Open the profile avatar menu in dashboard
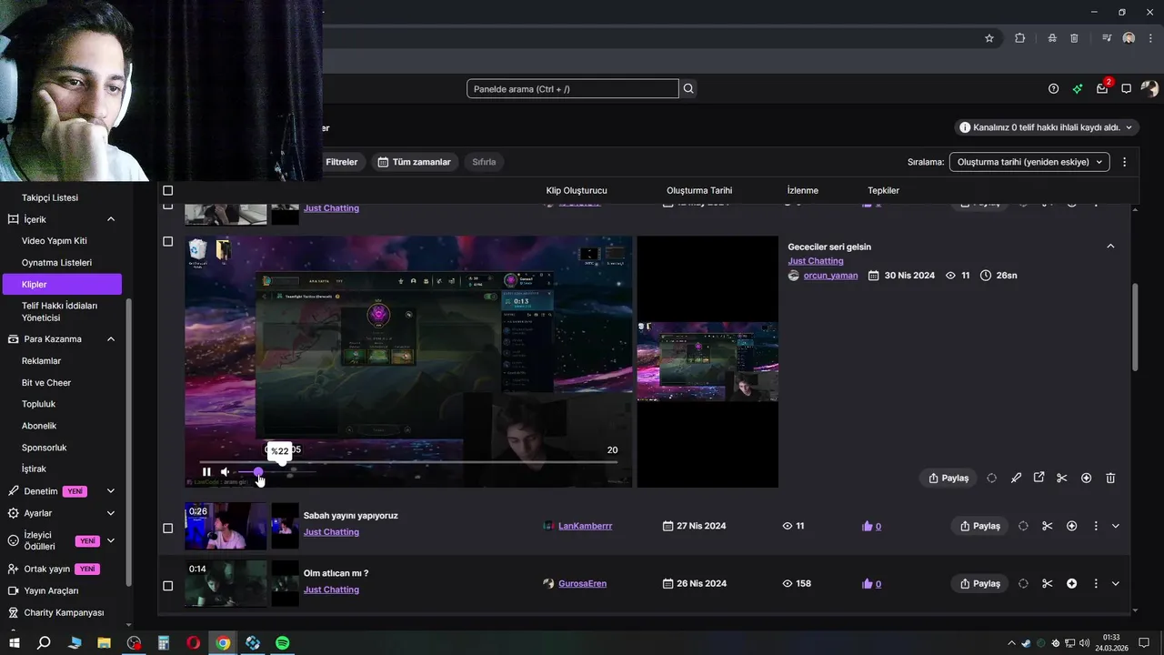Viewport: 1164px width, 655px height. 1150,88
